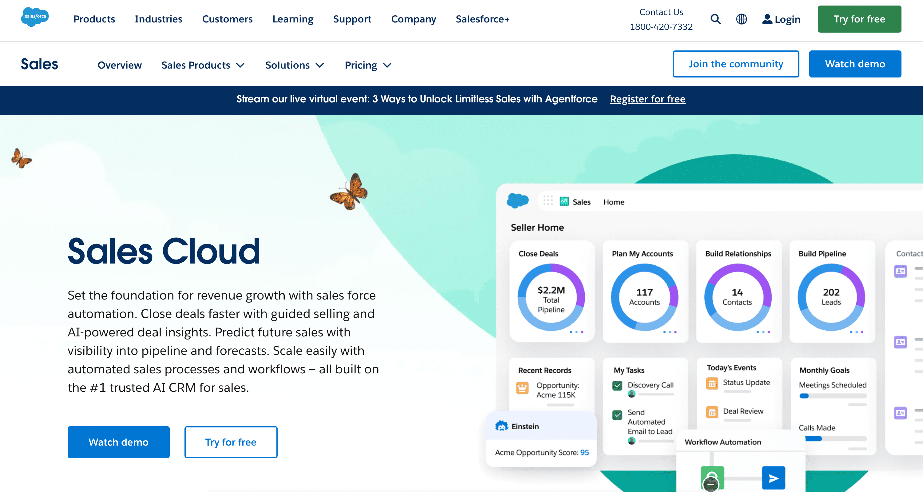Open the Customers menu
The image size is (923, 492).
pyautogui.click(x=227, y=19)
